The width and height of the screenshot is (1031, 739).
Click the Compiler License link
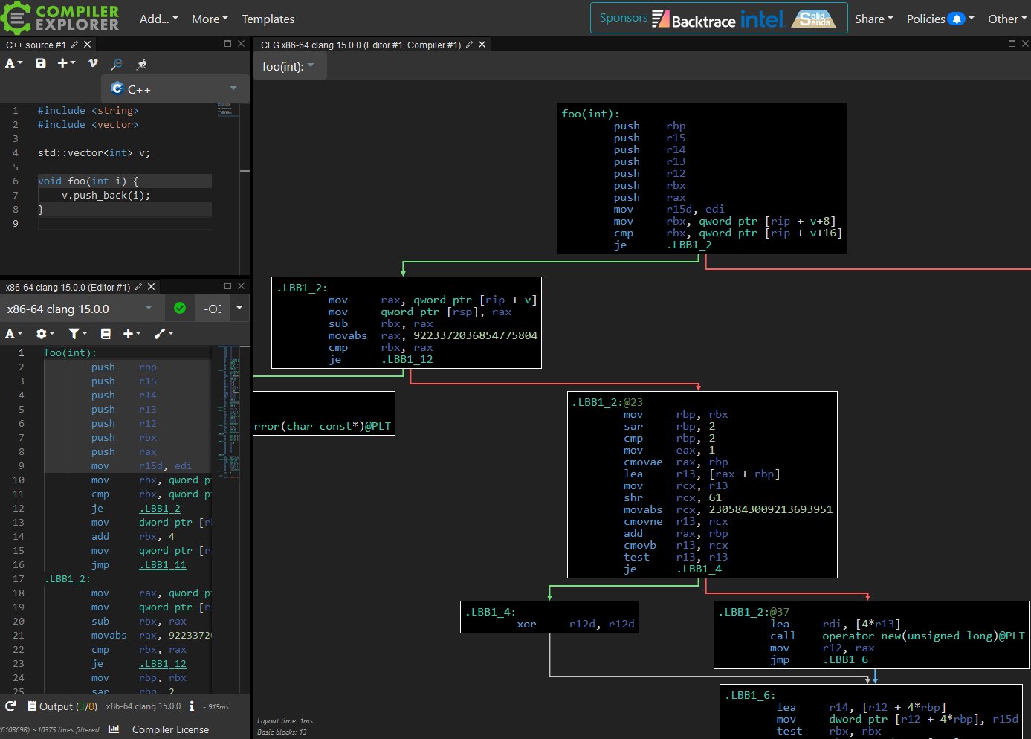coord(170,729)
